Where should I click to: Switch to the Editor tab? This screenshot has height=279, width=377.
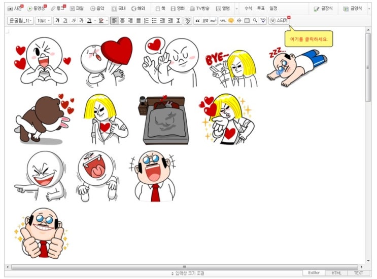(x=314, y=273)
